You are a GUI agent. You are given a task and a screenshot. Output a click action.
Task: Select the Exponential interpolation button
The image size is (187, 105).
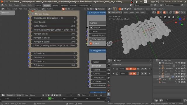click(x=97, y=39)
